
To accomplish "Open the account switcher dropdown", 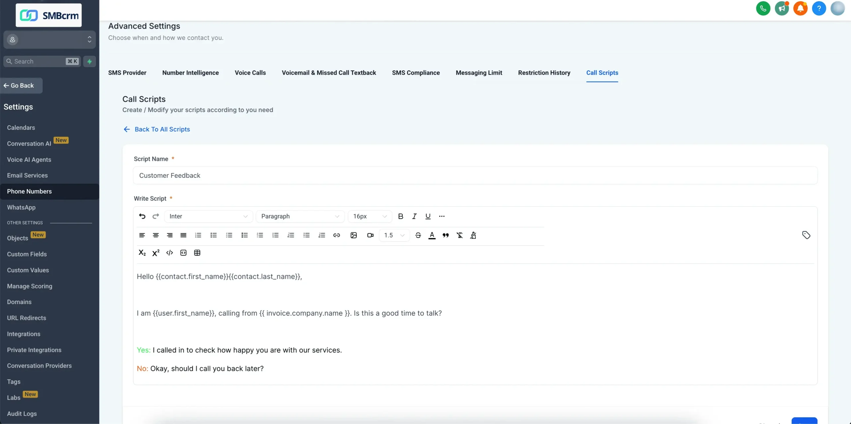I will coord(50,40).
